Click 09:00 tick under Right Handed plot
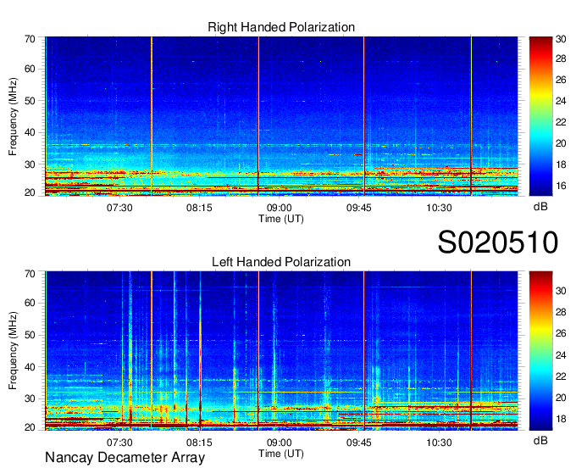This screenshot has height=468, width=576. [280, 208]
